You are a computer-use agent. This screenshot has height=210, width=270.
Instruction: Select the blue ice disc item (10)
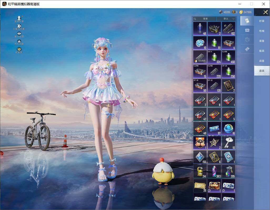click(200, 43)
